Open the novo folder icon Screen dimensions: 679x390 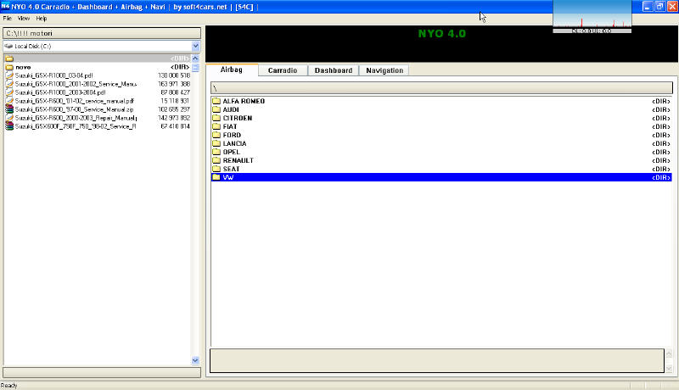click(9, 66)
